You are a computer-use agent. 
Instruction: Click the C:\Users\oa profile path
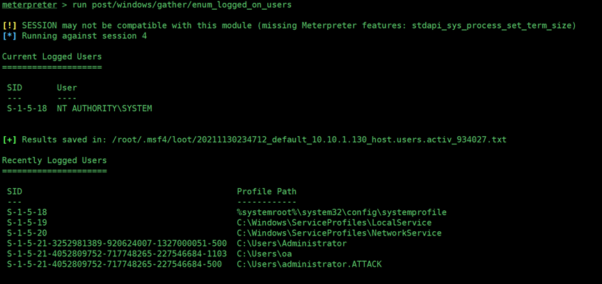(264, 253)
